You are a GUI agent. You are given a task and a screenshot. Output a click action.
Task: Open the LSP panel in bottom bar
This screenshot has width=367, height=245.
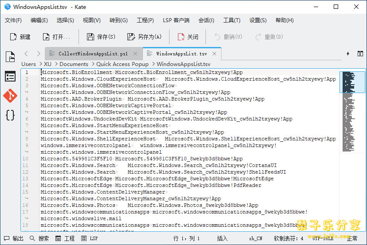pyautogui.click(x=89, y=238)
